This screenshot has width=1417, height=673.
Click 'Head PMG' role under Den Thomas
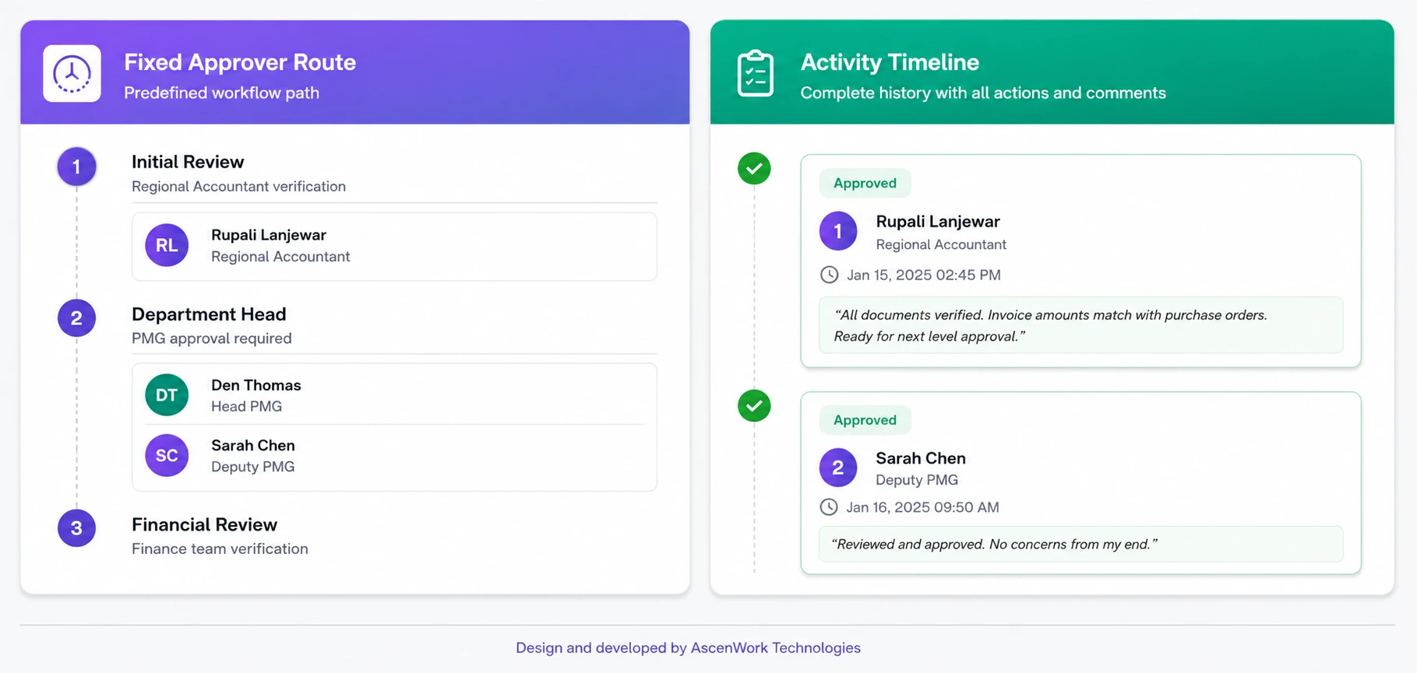coord(247,406)
